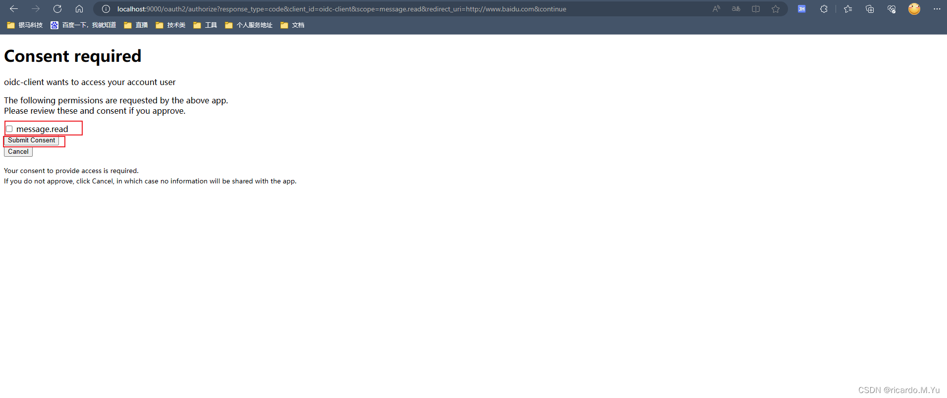Open the translate page icon

[x=736, y=9]
